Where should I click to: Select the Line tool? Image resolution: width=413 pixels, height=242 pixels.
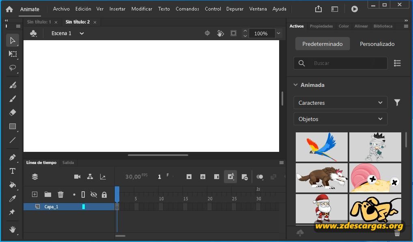[x=13, y=140]
